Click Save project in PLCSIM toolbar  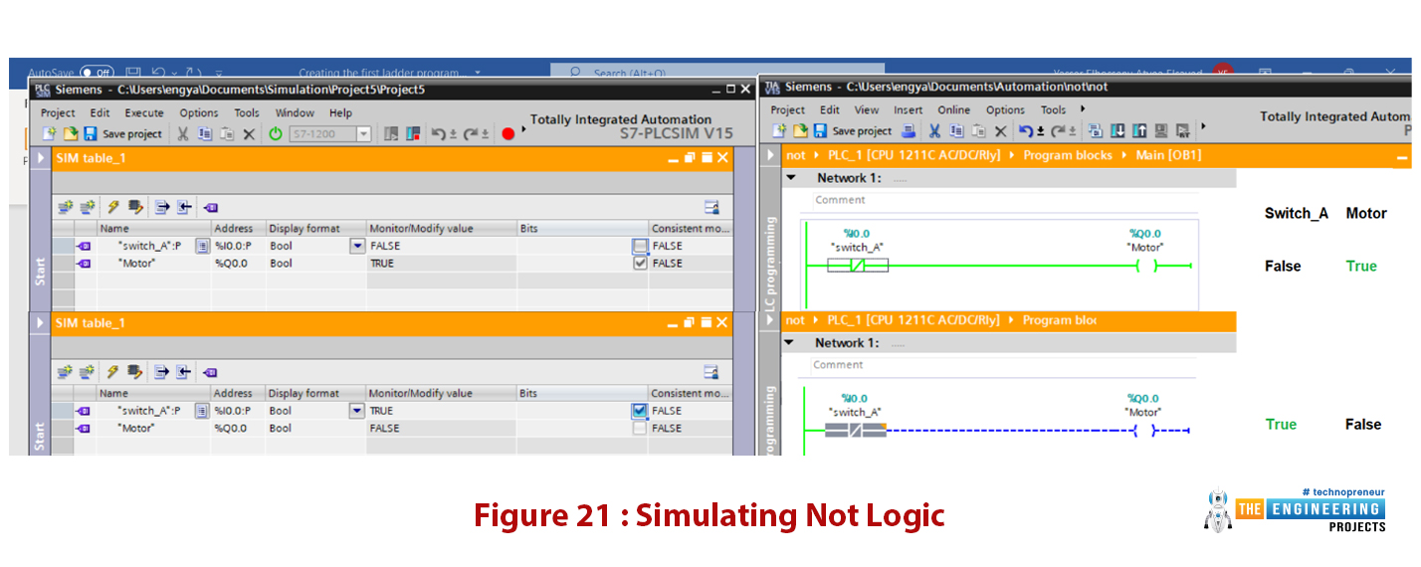(x=122, y=133)
